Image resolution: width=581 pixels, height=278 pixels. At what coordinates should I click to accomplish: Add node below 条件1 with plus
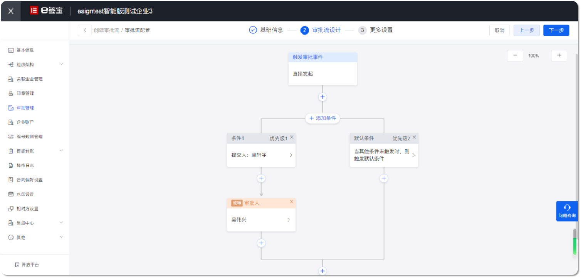click(261, 178)
